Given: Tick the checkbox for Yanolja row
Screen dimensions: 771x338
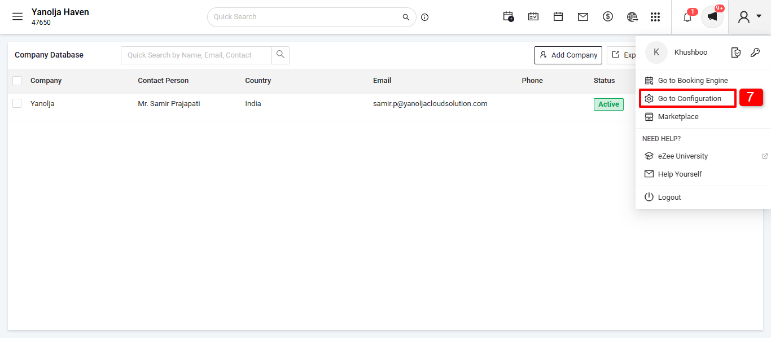Looking at the screenshot, I should (x=17, y=103).
